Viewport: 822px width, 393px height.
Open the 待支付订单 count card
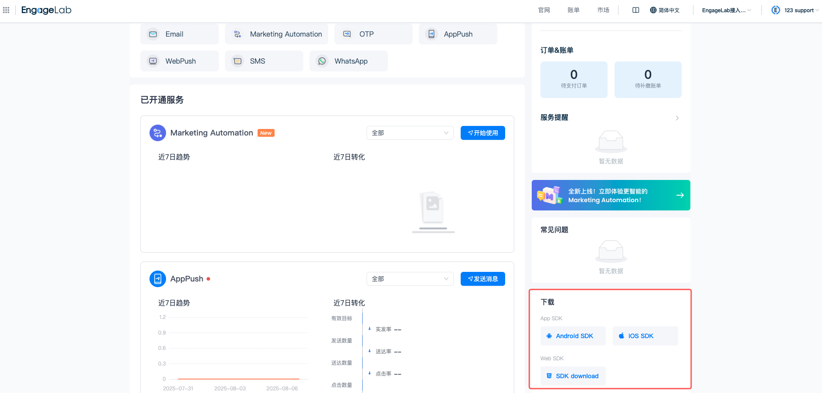(574, 80)
